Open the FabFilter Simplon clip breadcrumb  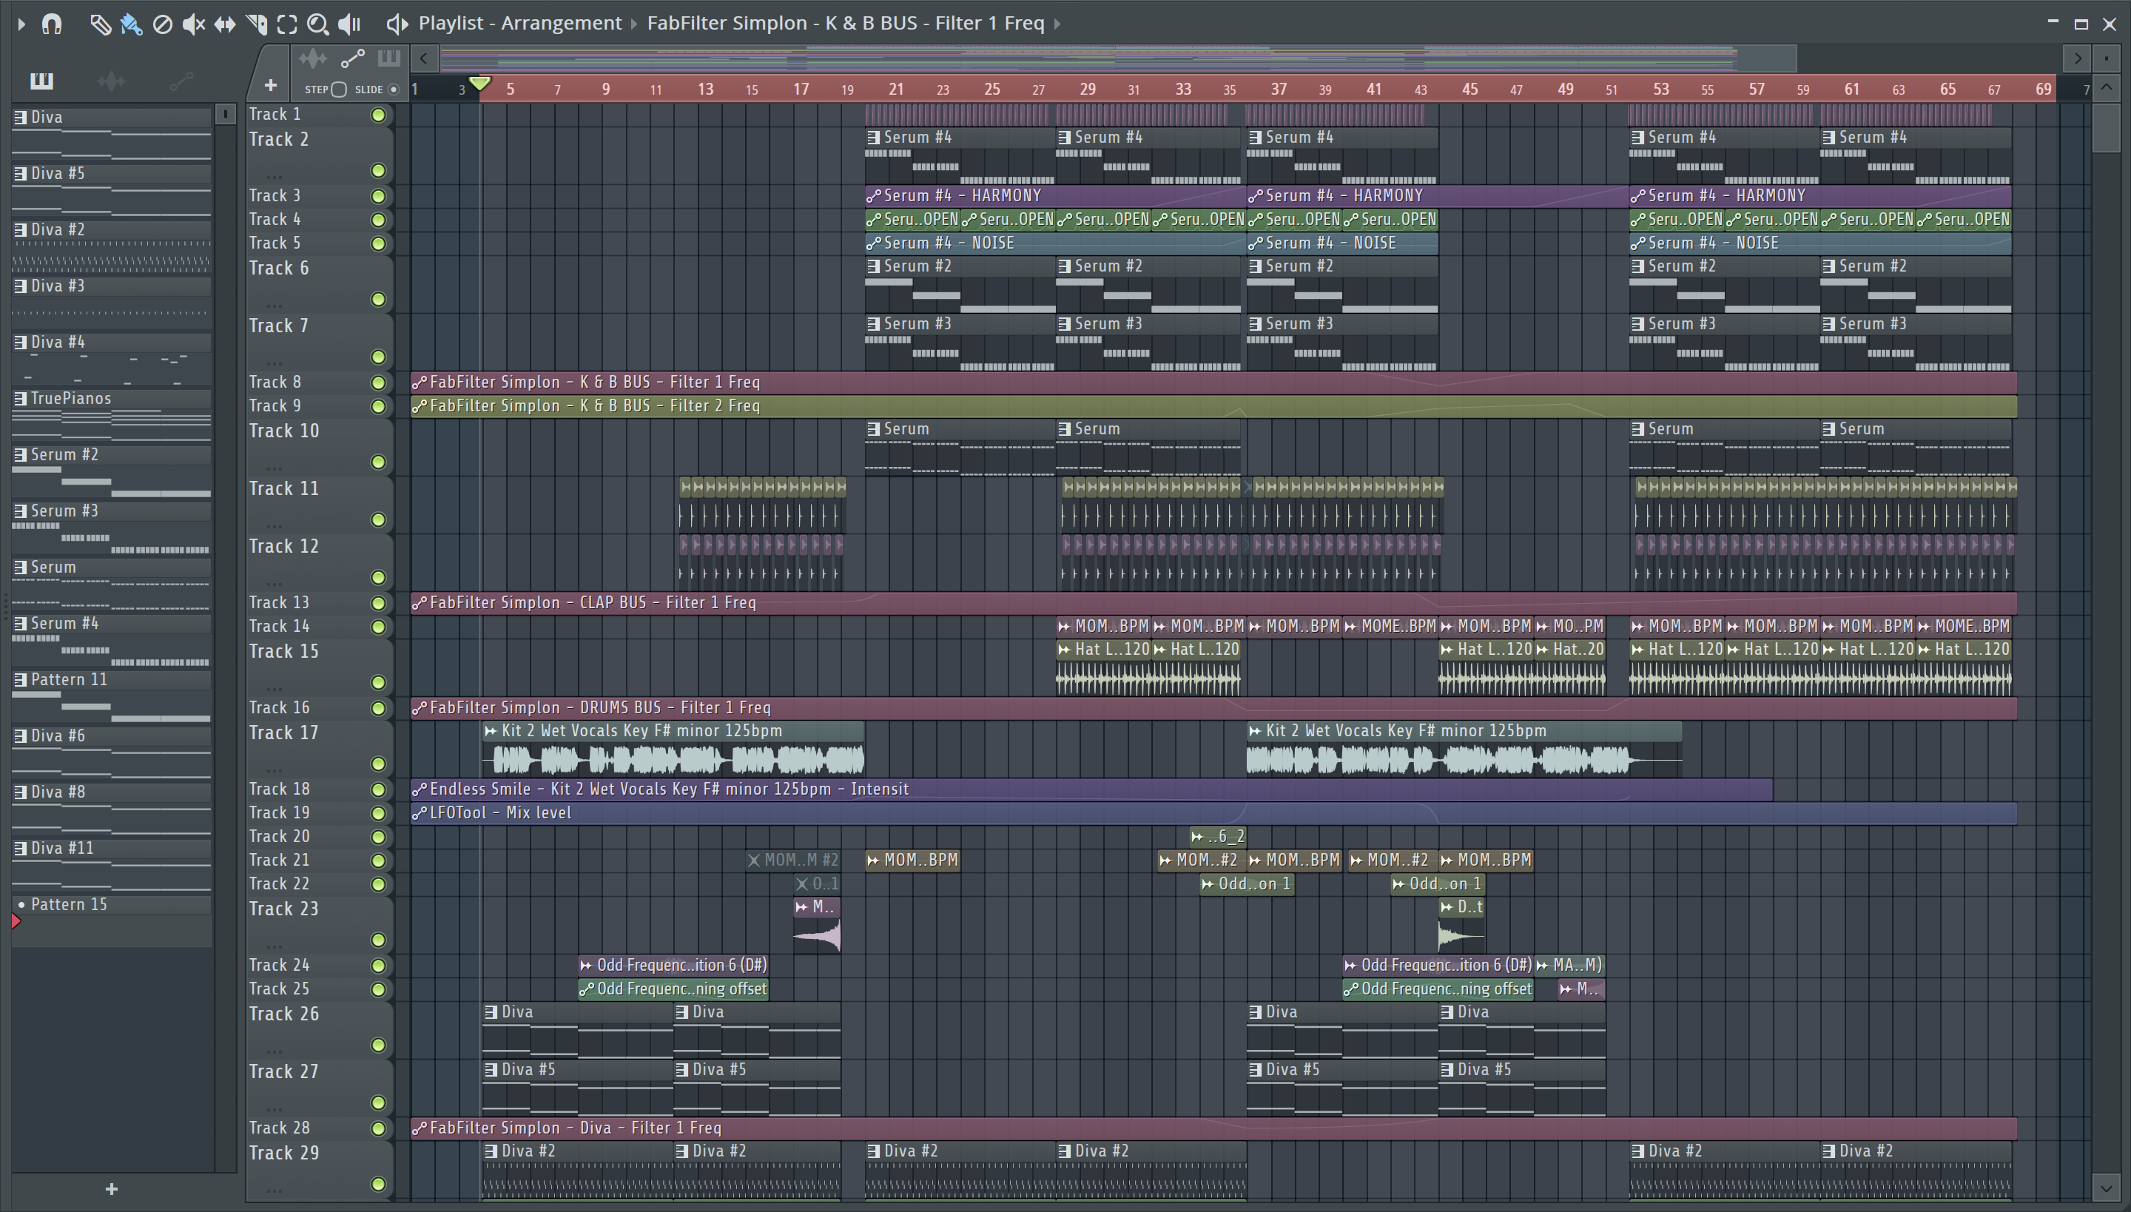pyautogui.click(x=845, y=24)
